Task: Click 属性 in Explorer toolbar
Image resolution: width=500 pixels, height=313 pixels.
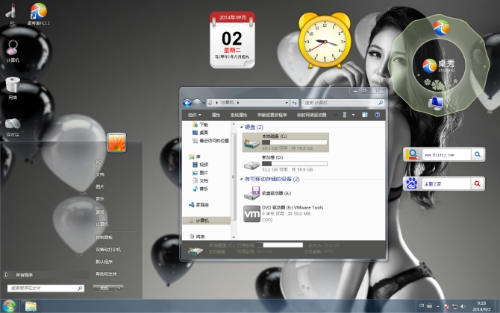Action: pyautogui.click(x=216, y=115)
